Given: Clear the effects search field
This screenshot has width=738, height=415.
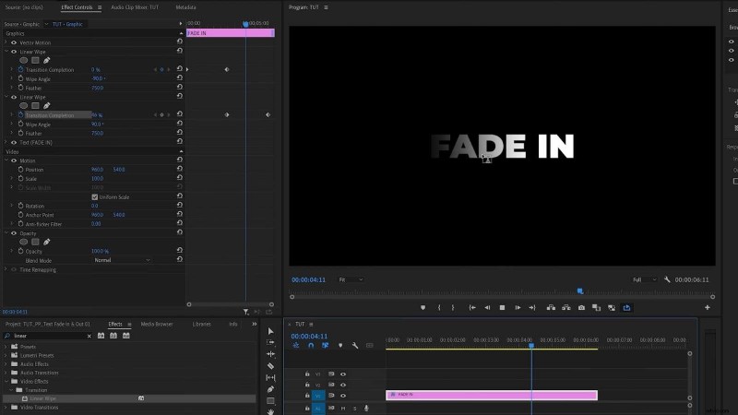Looking at the screenshot, I should pos(89,336).
